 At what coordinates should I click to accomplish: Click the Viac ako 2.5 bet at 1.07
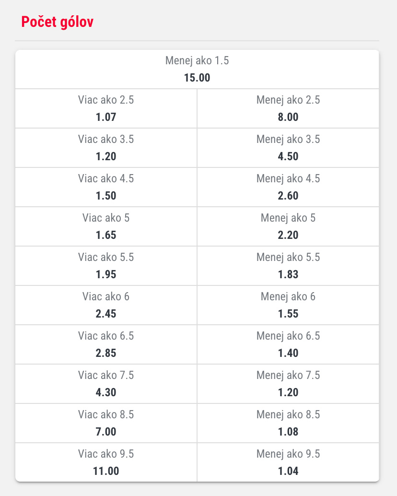point(106,108)
